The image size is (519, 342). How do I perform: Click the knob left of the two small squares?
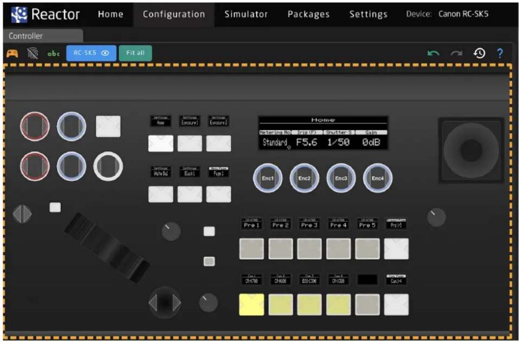pyautogui.click(x=171, y=232)
